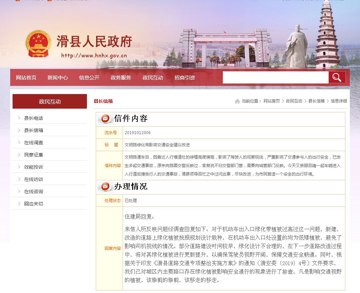Click inside the site search text field

pyautogui.click(x=275, y=77)
